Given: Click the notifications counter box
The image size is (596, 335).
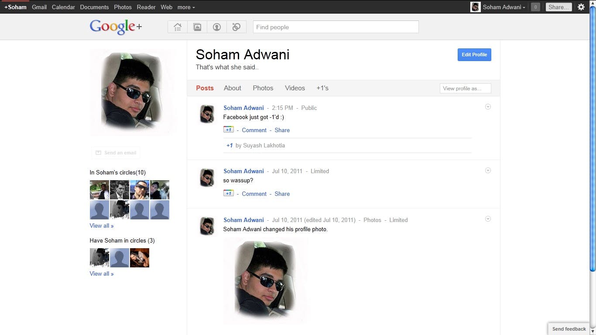Looking at the screenshot, I should [535, 7].
